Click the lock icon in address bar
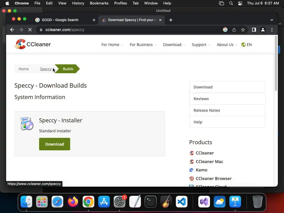 click(x=41, y=30)
